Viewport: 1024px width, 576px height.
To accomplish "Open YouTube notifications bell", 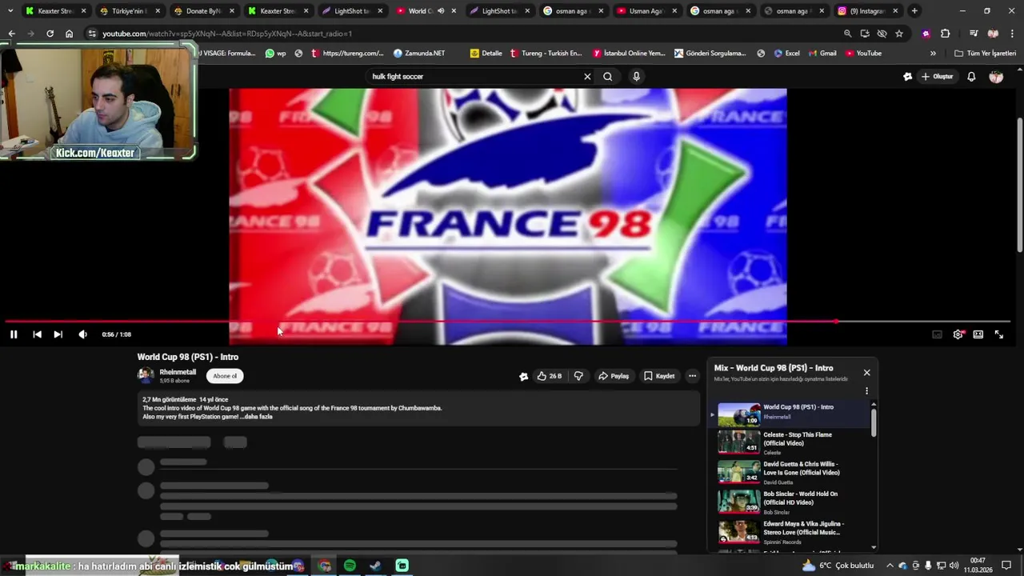I will click(x=971, y=77).
